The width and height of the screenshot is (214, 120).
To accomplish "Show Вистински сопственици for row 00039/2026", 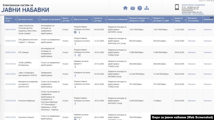I will (x=192, y=101).
